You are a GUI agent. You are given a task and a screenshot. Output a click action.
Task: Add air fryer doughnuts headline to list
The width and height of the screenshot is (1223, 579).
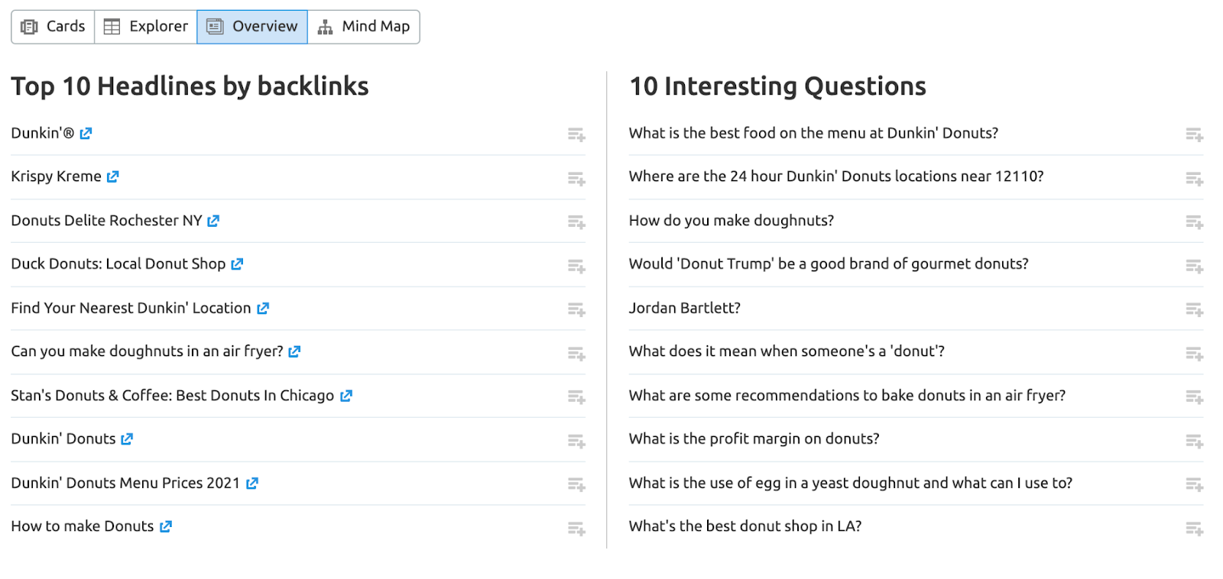point(576,354)
